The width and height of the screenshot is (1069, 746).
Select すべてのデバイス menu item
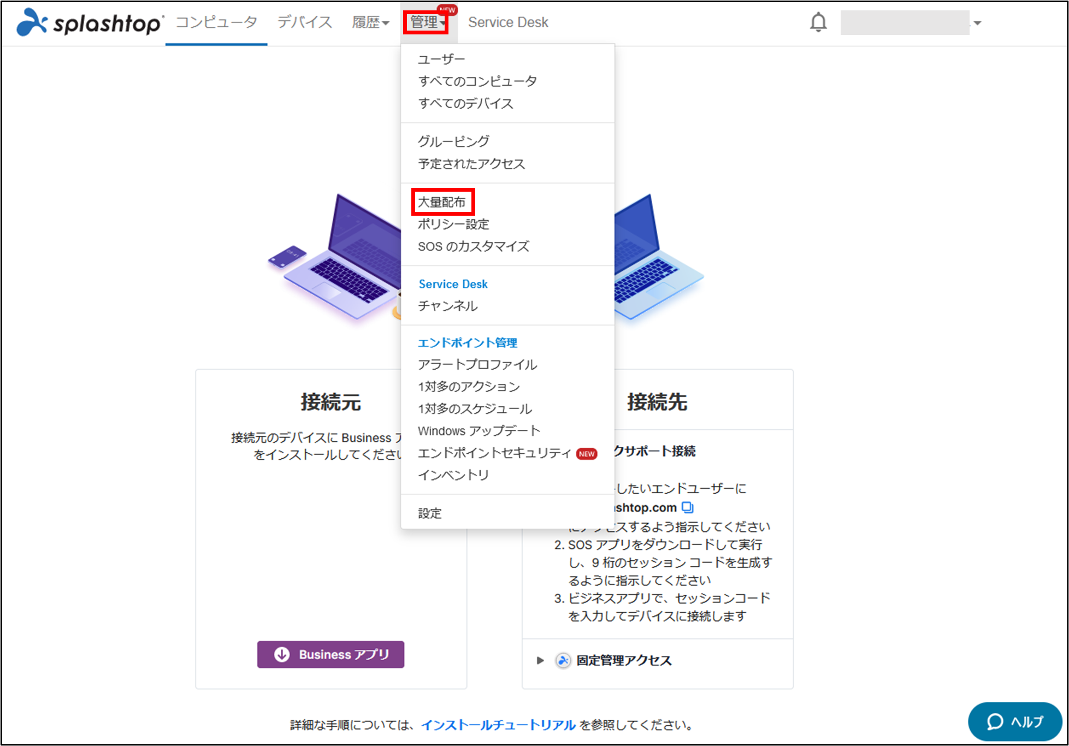click(465, 103)
